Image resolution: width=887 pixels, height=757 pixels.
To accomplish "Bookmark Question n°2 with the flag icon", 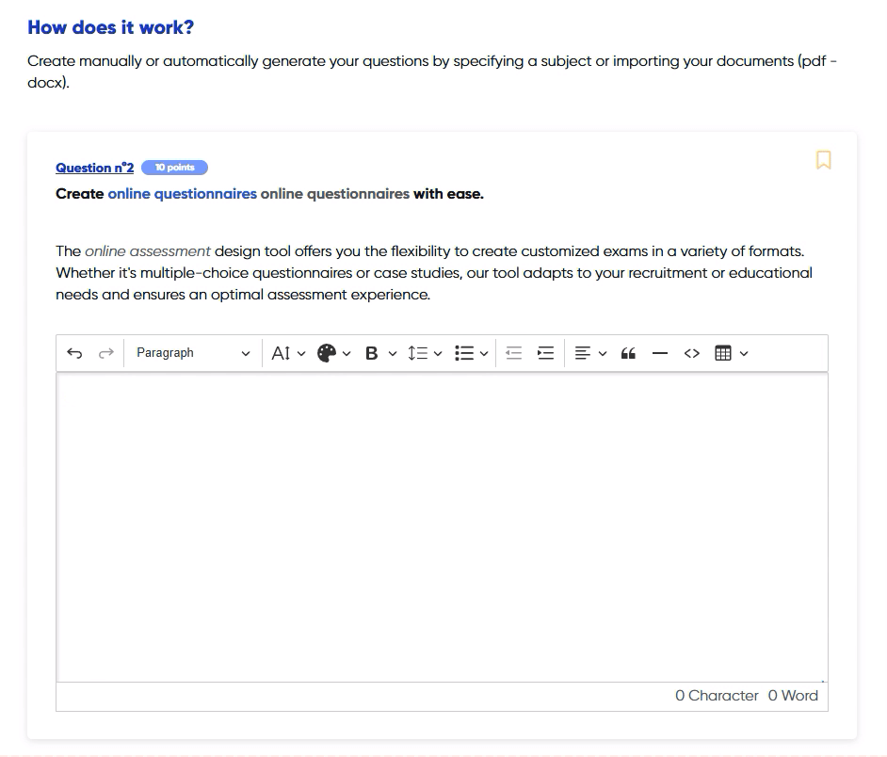I will coord(823,160).
